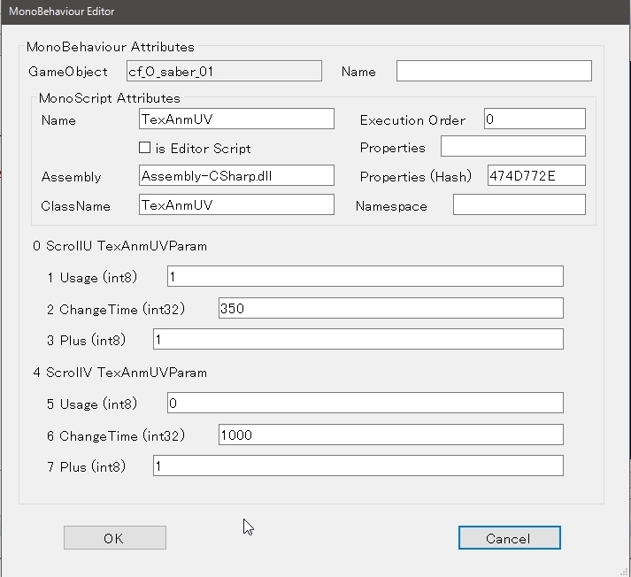The width and height of the screenshot is (631, 577).
Task: Click ScrollU Usage (int8) field
Action: coord(365,276)
